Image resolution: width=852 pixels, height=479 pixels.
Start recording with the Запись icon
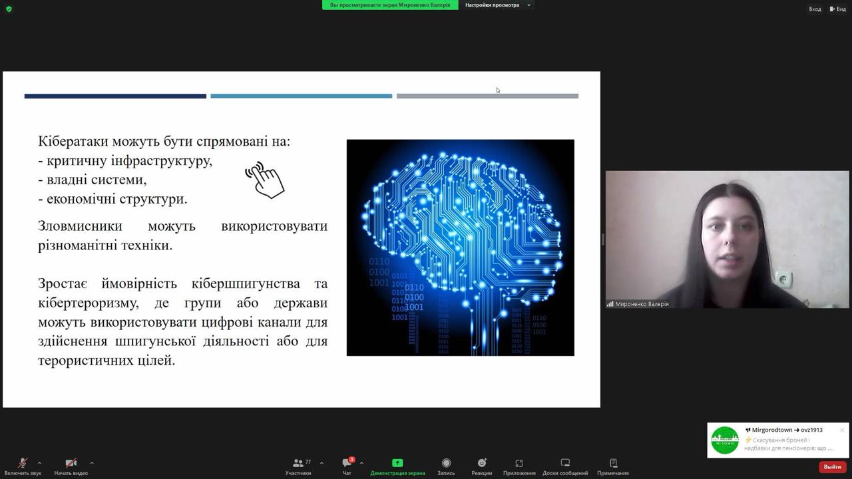(446, 463)
